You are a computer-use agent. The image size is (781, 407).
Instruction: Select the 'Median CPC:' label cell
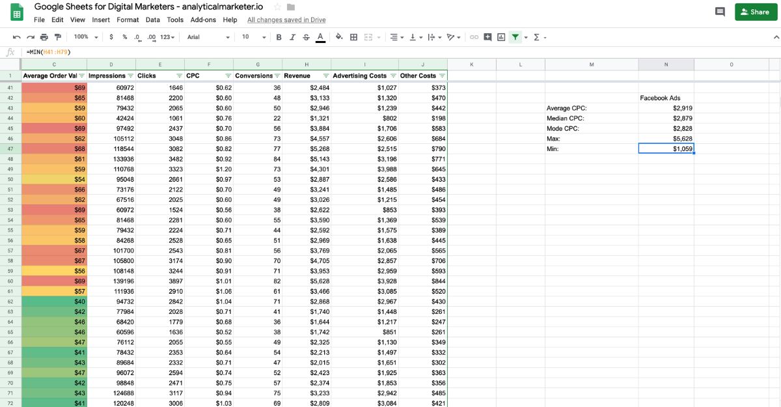click(592, 119)
